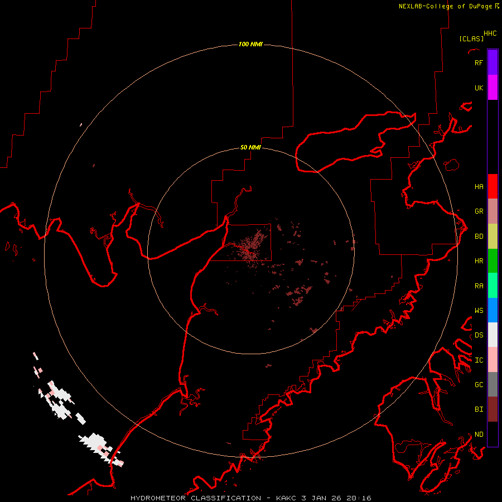Click the 3 JAN 26 date text

coord(321,498)
